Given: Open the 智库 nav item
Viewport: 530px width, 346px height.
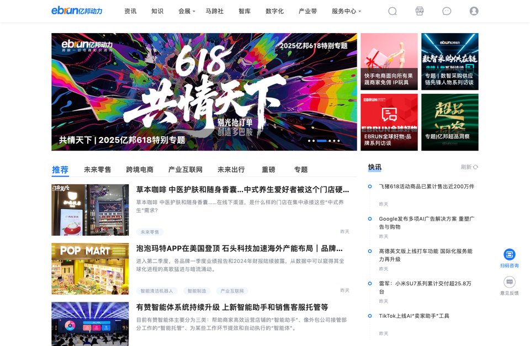Looking at the screenshot, I should pos(245,11).
